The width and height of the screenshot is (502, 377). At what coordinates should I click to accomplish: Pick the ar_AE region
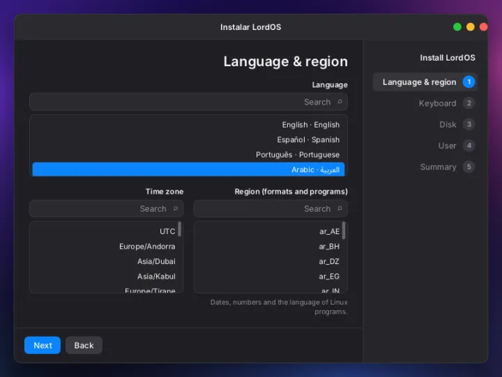(268, 231)
